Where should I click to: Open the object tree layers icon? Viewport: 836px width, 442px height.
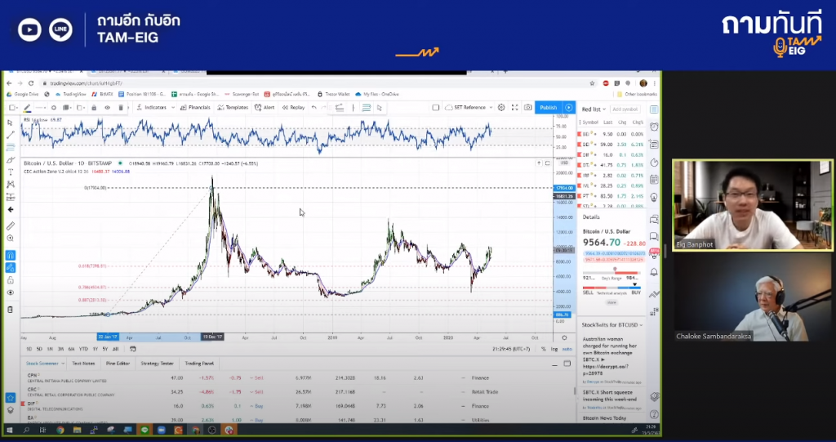pos(10,410)
